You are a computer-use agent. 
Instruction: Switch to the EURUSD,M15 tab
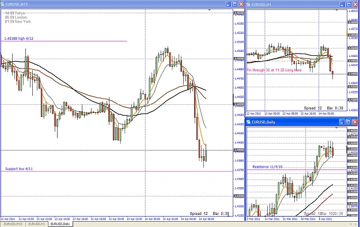(x=13, y=224)
